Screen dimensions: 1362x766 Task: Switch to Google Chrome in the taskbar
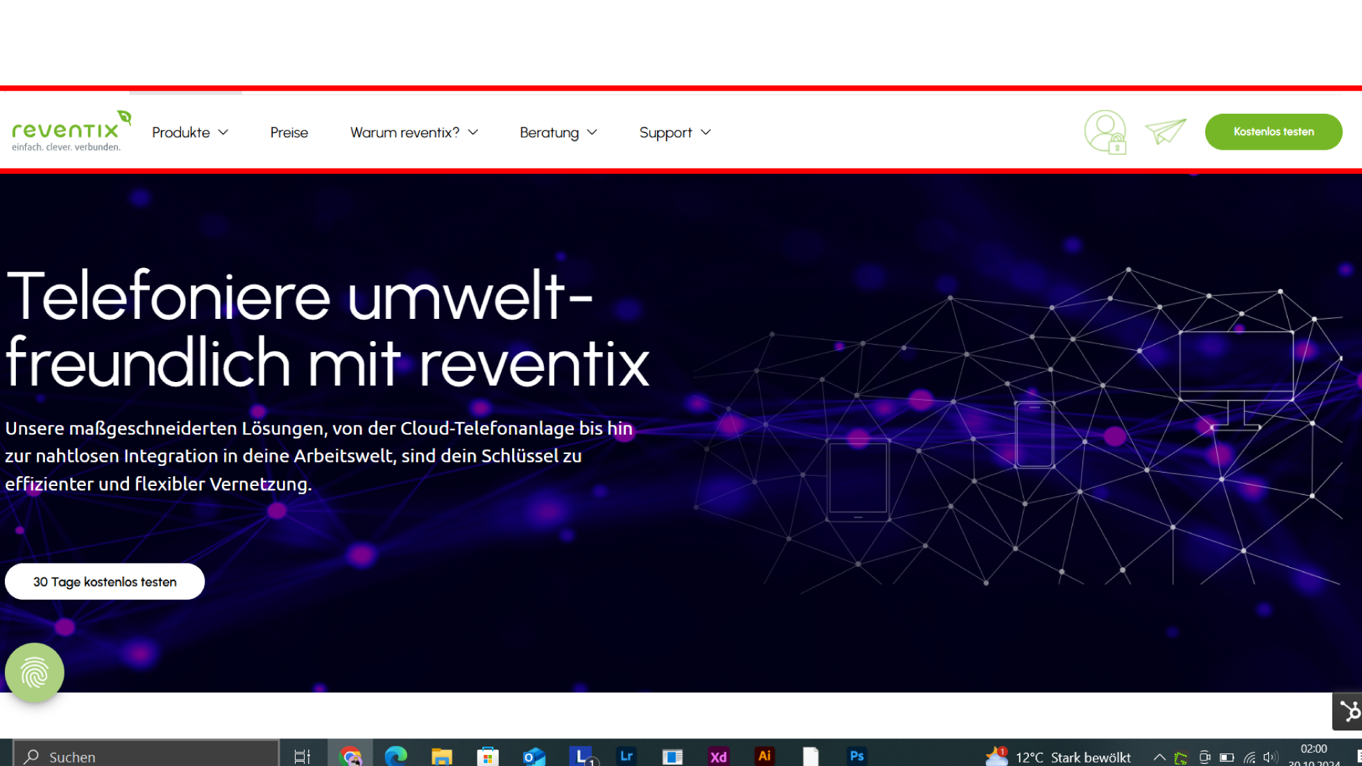350,756
